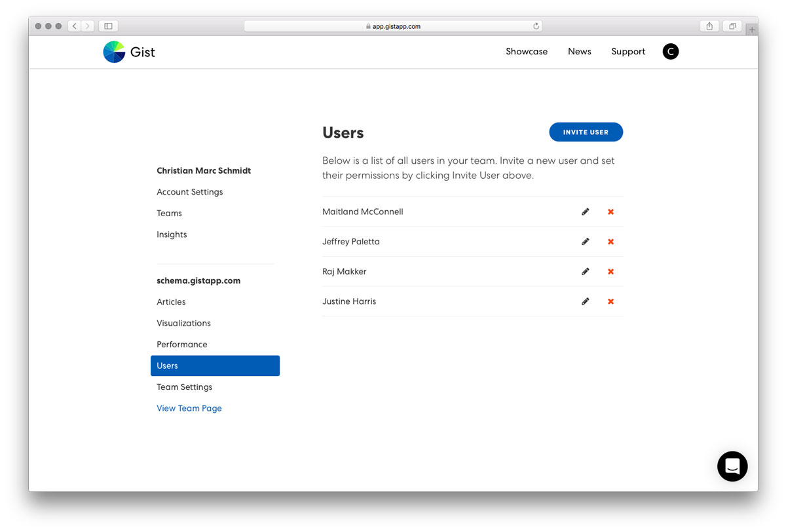Viewport: 786px width, 532px height.
Task: Open Visualizations section
Action: 183,323
